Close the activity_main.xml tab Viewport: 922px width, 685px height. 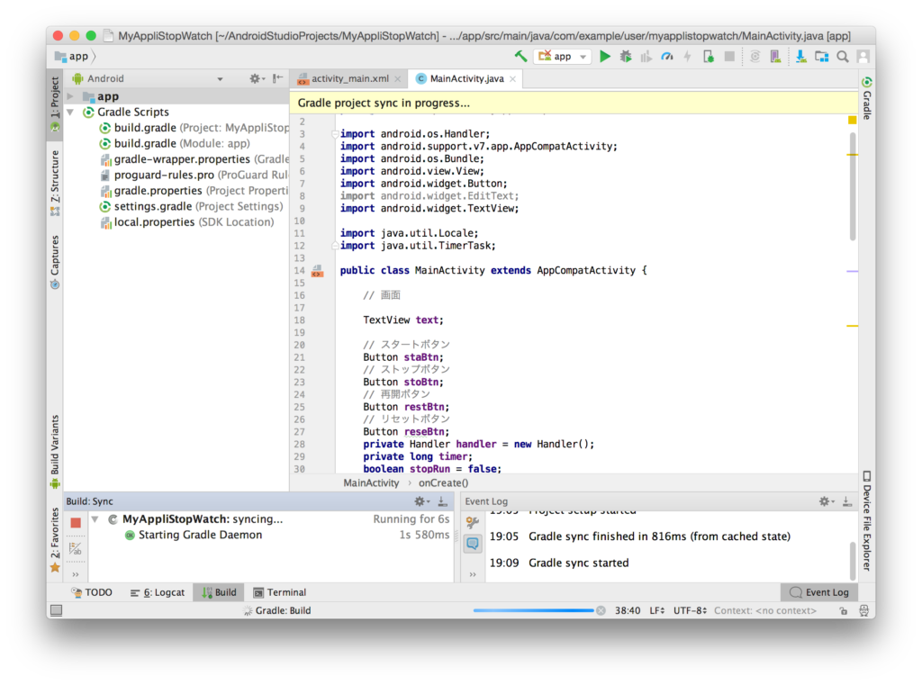click(x=398, y=79)
